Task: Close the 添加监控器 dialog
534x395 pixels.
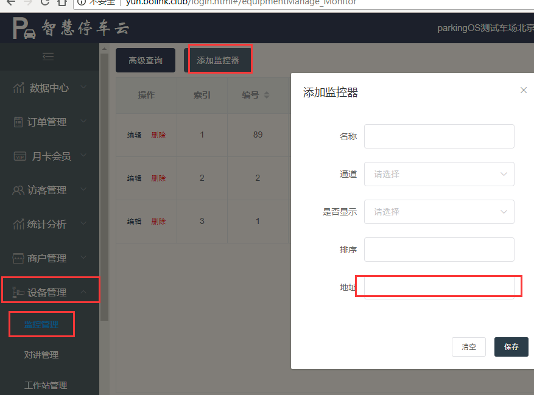Action: [523, 90]
